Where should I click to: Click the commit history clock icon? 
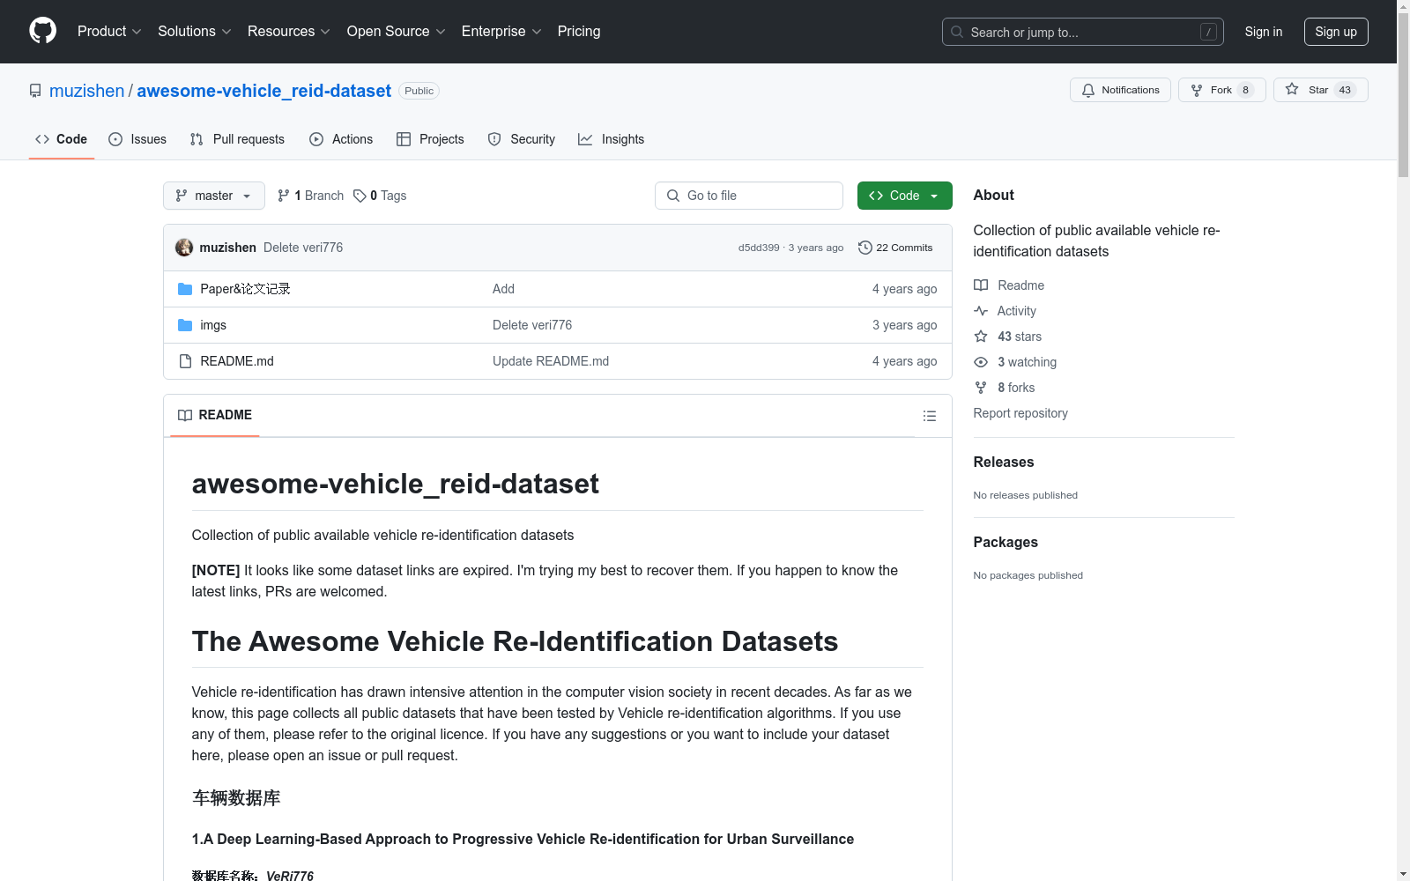[865, 248]
